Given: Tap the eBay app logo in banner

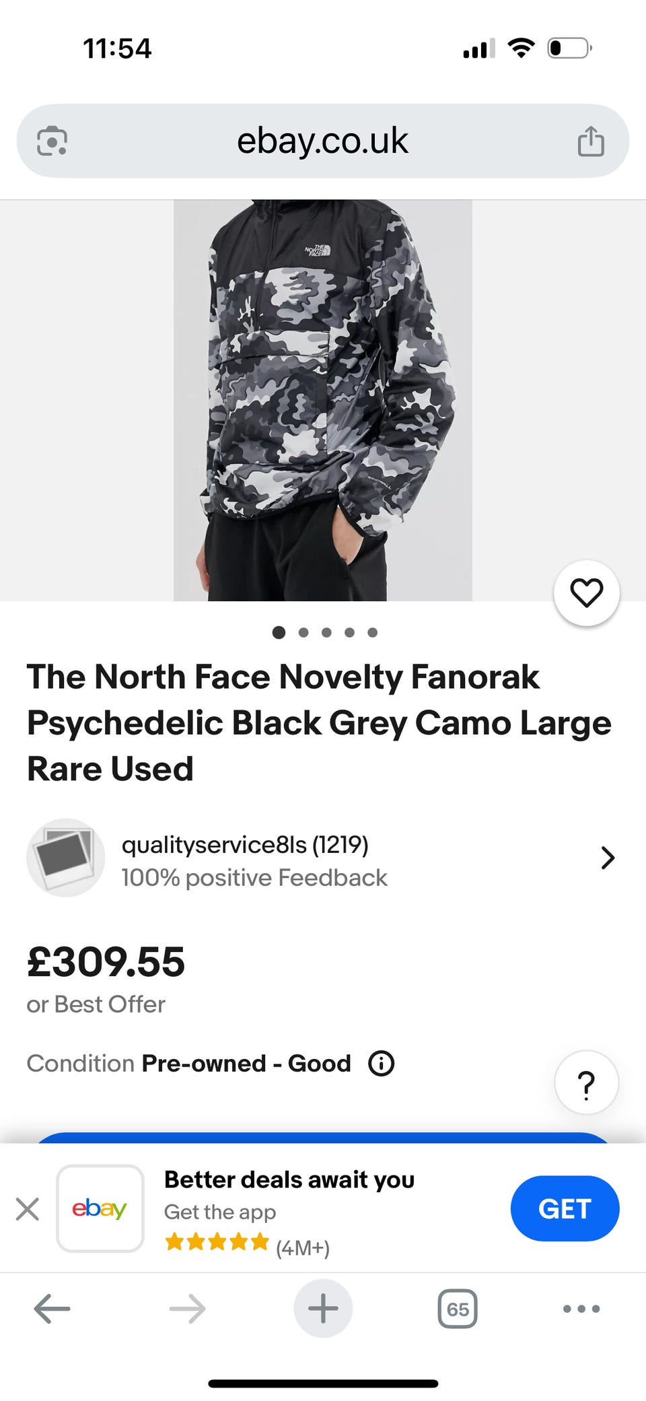Looking at the screenshot, I should 100,1209.
